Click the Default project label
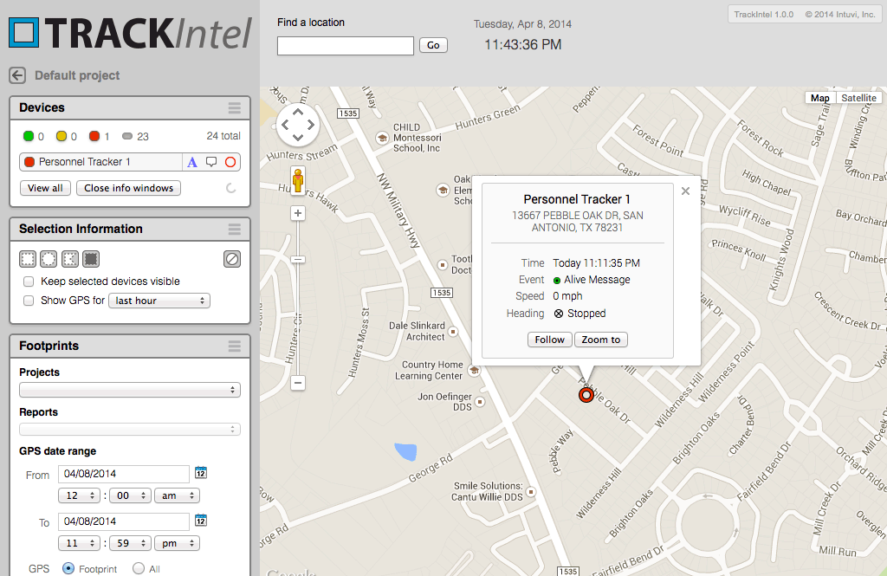 click(77, 75)
